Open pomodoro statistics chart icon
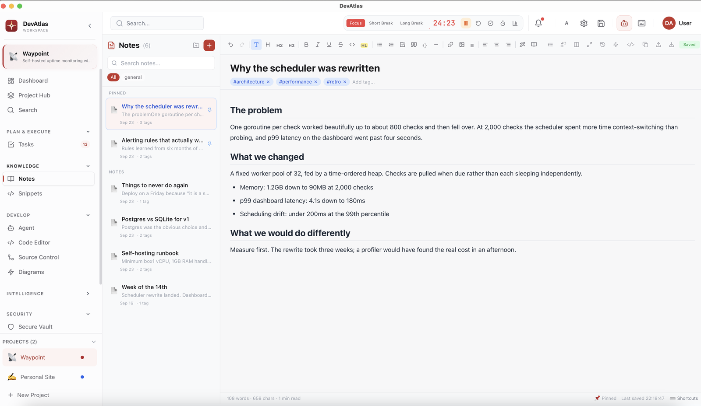The image size is (701, 406). [515, 23]
